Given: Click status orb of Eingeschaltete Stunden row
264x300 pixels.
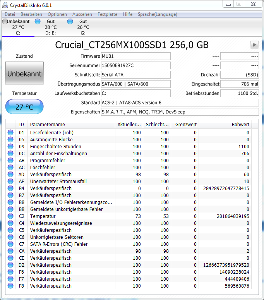Looking at the screenshot, I should pyautogui.click(x=10, y=146).
